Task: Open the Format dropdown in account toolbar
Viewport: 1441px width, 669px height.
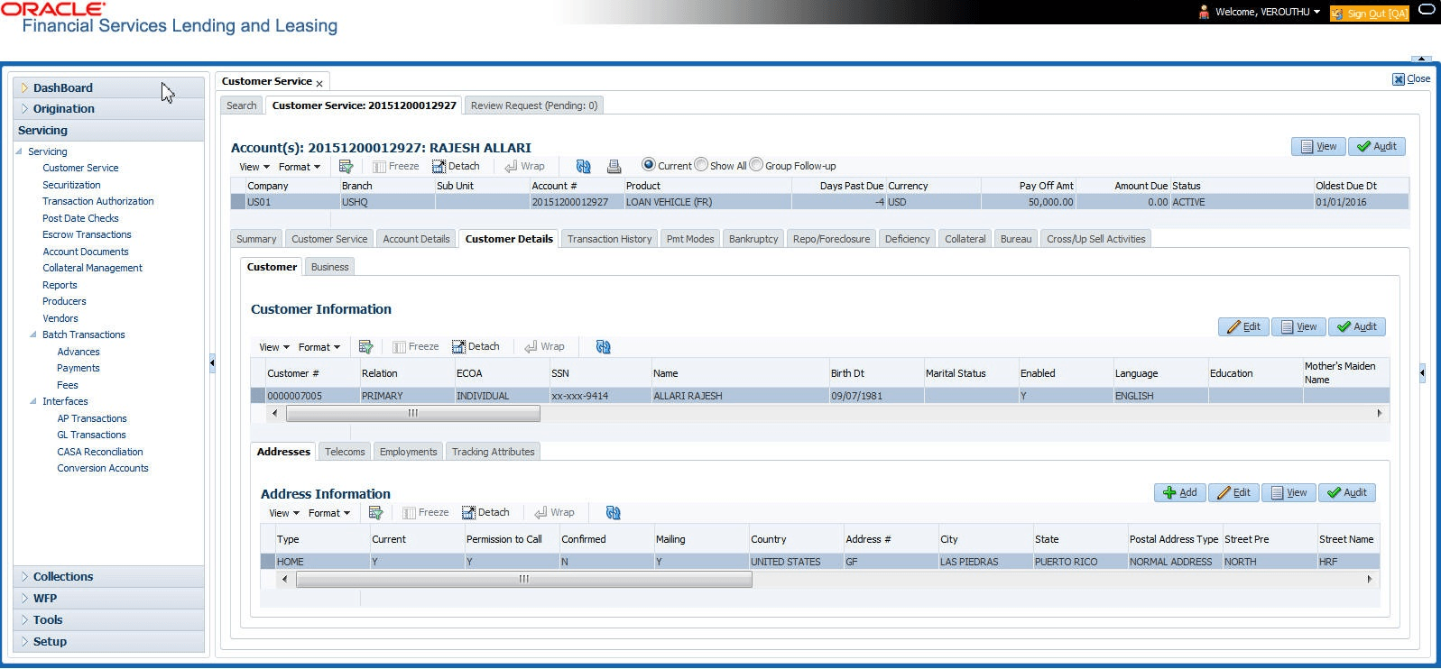Action: tap(300, 167)
